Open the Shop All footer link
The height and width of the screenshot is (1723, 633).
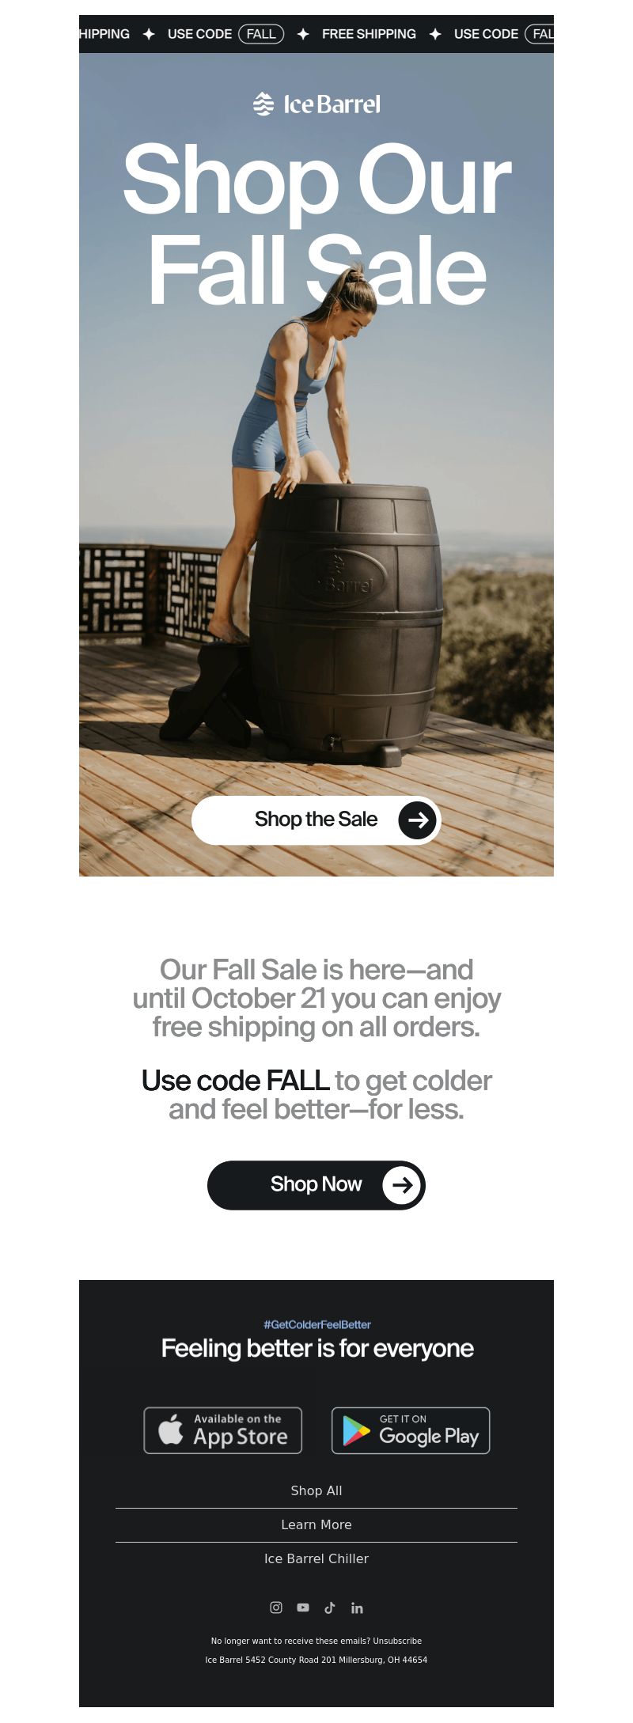316,1490
